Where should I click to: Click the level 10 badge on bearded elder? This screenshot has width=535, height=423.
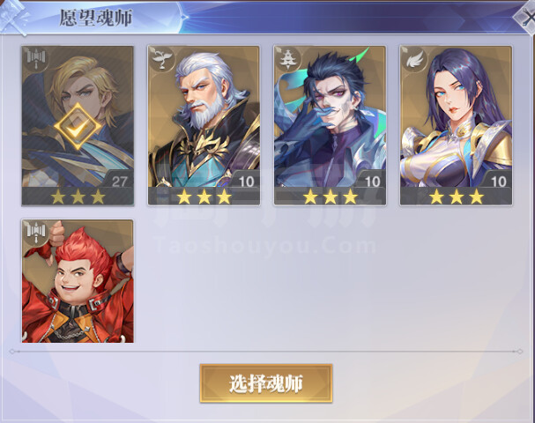tap(246, 181)
